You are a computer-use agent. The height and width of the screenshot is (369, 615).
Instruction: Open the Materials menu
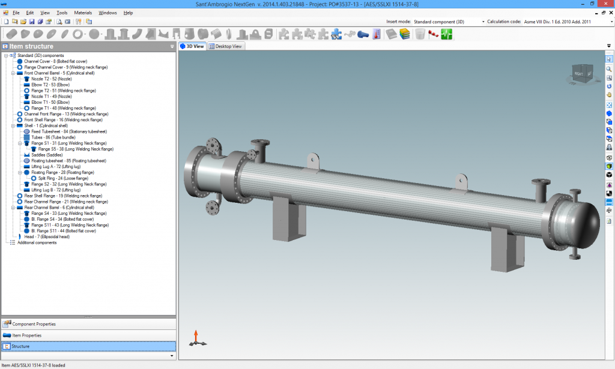83,13
